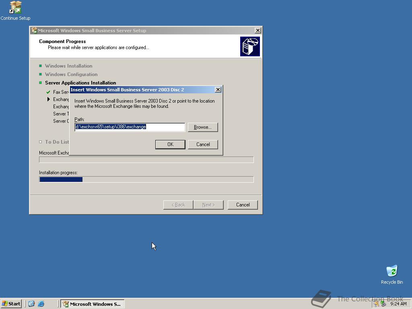Click the setup server disc graphic
The image size is (412, 309).
(250, 46)
